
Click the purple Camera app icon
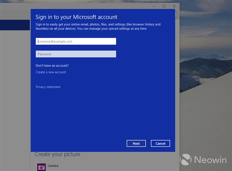click(x=41, y=167)
